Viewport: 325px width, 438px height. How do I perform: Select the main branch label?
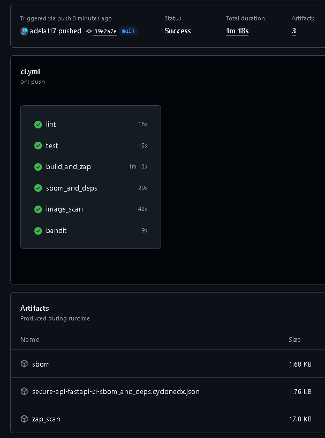click(x=128, y=31)
